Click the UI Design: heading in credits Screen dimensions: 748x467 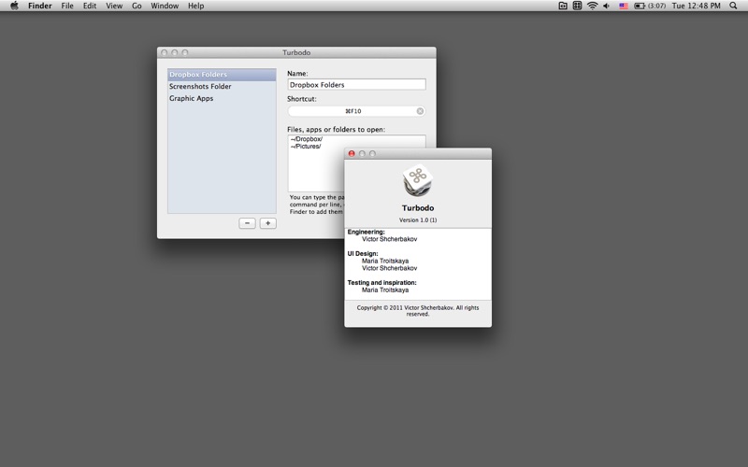tap(363, 253)
